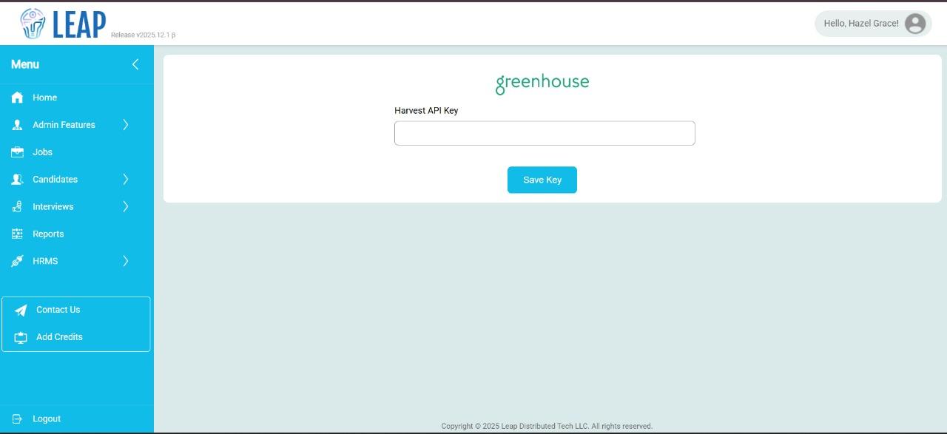
Task: Expand the Candidates submenu arrow
Action: pyautogui.click(x=126, y=180)
